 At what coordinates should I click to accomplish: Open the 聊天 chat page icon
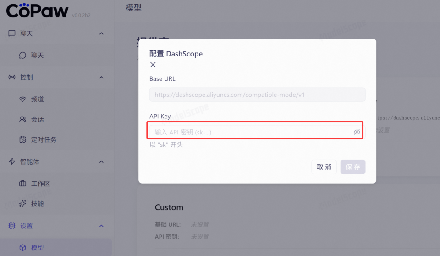point(22,56)
